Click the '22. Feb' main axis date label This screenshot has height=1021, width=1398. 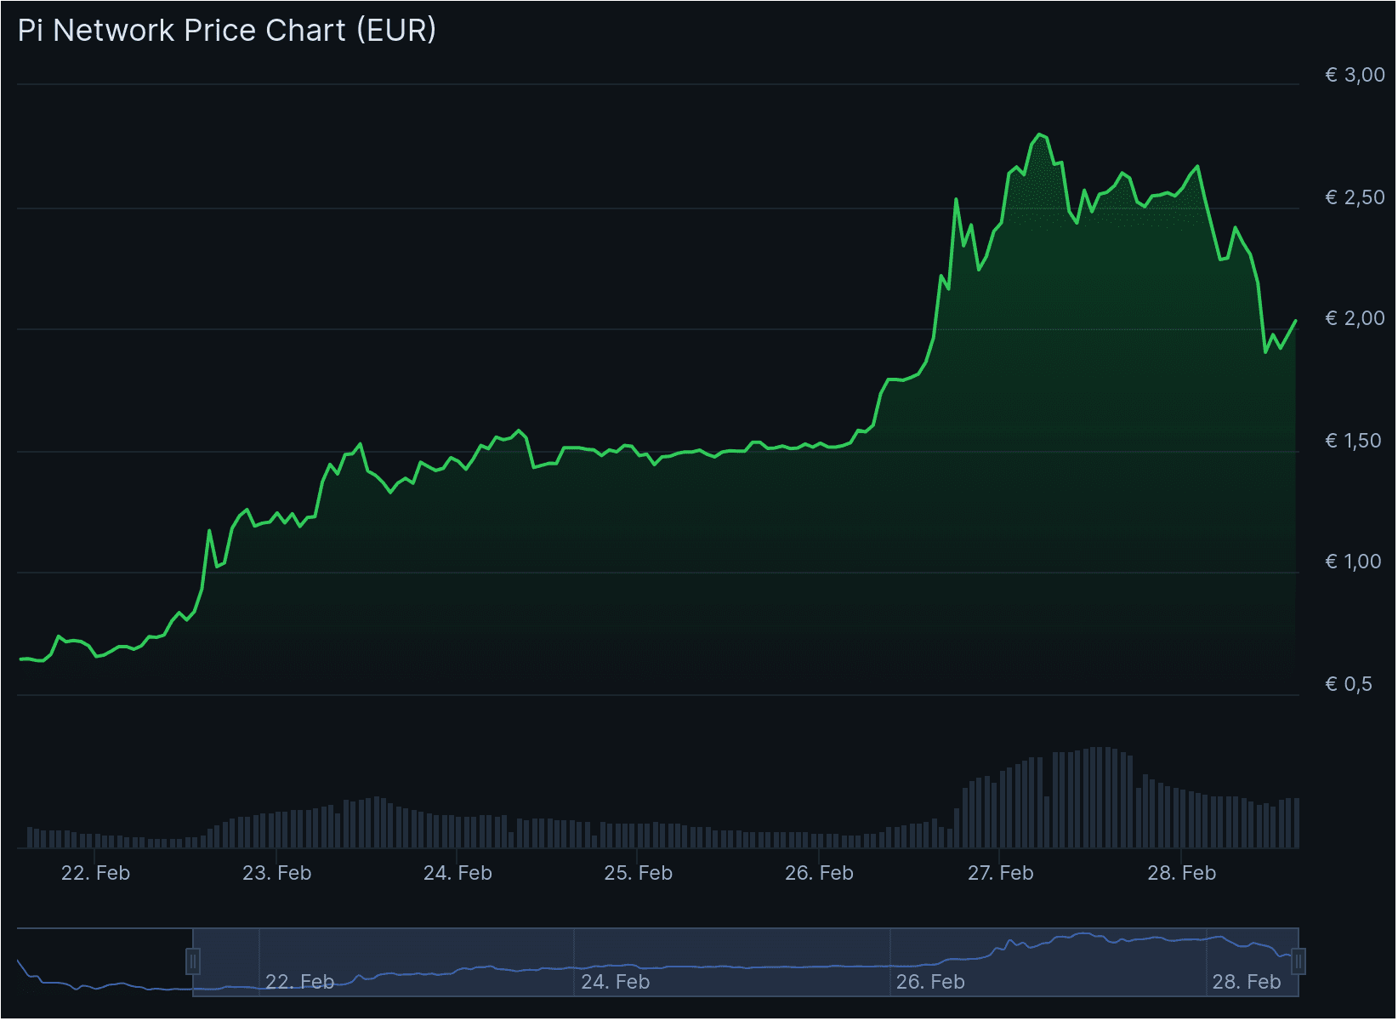95,874
